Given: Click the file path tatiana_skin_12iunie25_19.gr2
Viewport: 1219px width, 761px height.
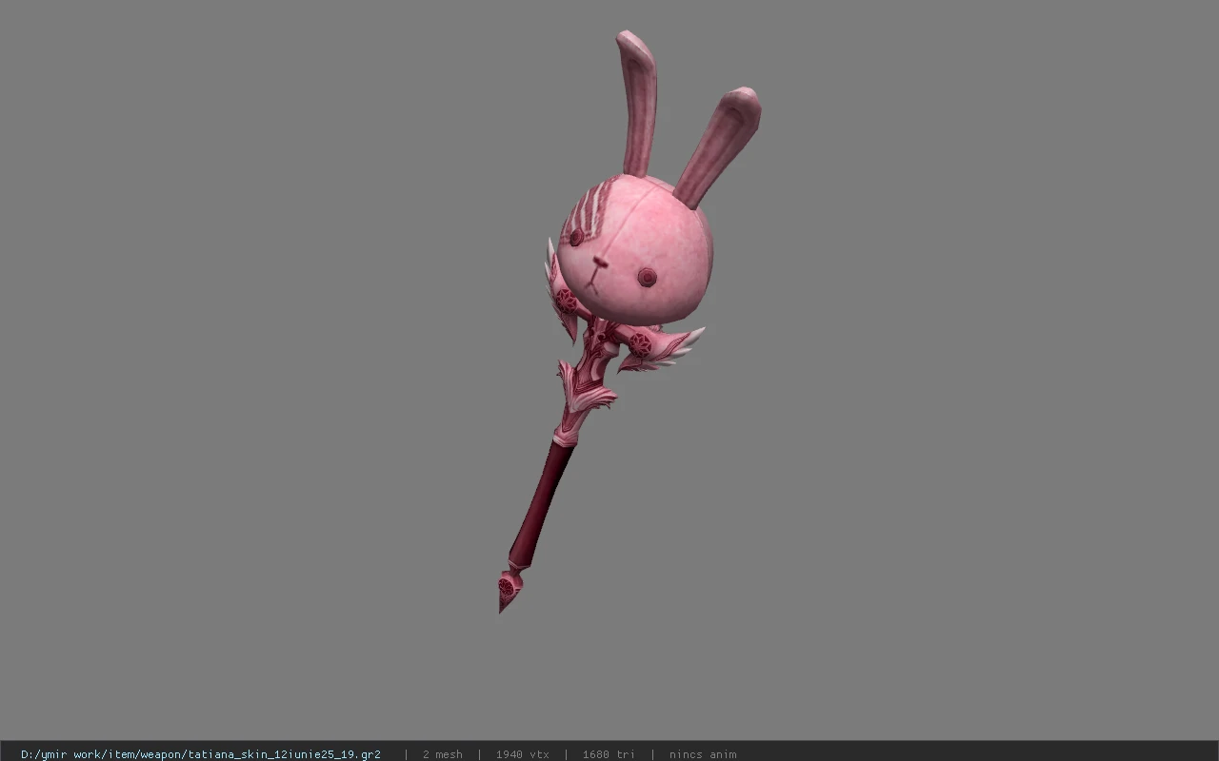Looking at the screenshot, I should tap(201, 754).
